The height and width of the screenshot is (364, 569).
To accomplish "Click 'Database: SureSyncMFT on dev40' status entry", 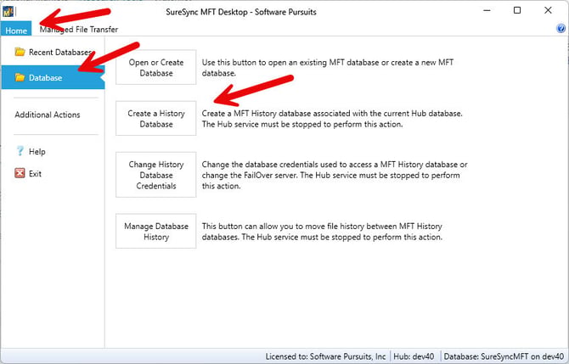I will coord(504,356).
